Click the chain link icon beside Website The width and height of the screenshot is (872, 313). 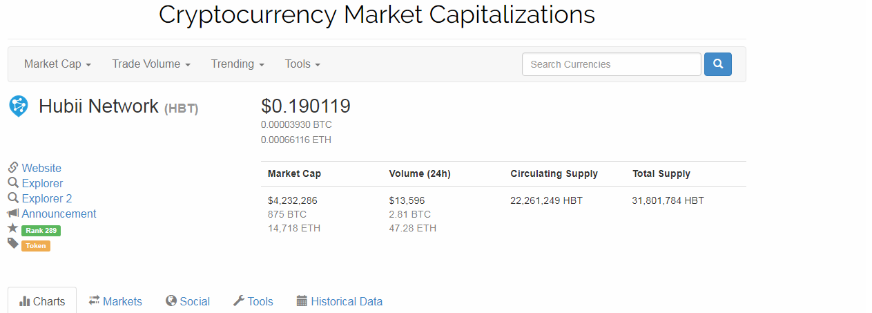click(x=13, y=168)
